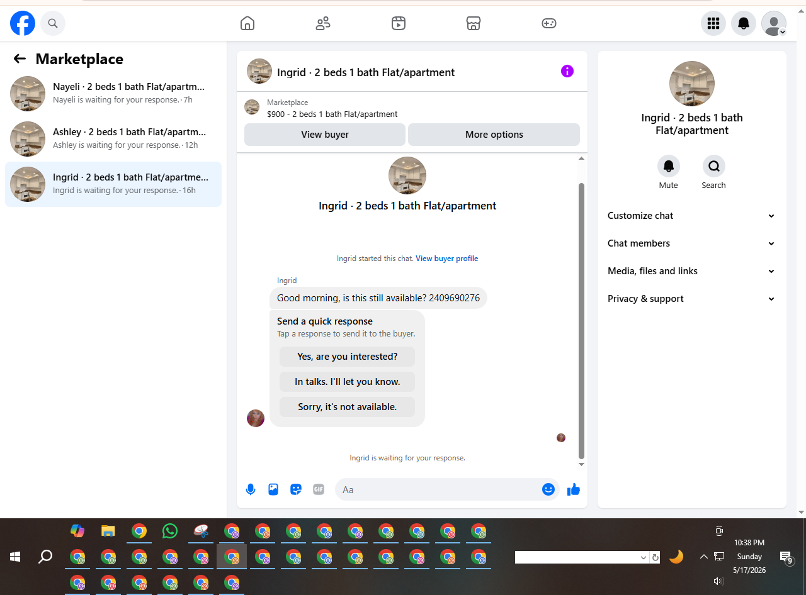
Task: Open the GIF picker icon
Action: coord(319,489)
